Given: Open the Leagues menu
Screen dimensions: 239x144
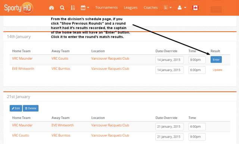Looking at the screenshot, I should [x=131, y=7].
